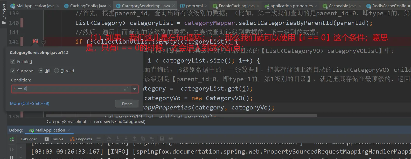This screenshot has width=411, height=159.
Task: Close the pom.xml tab
Action: click(206, 6)
